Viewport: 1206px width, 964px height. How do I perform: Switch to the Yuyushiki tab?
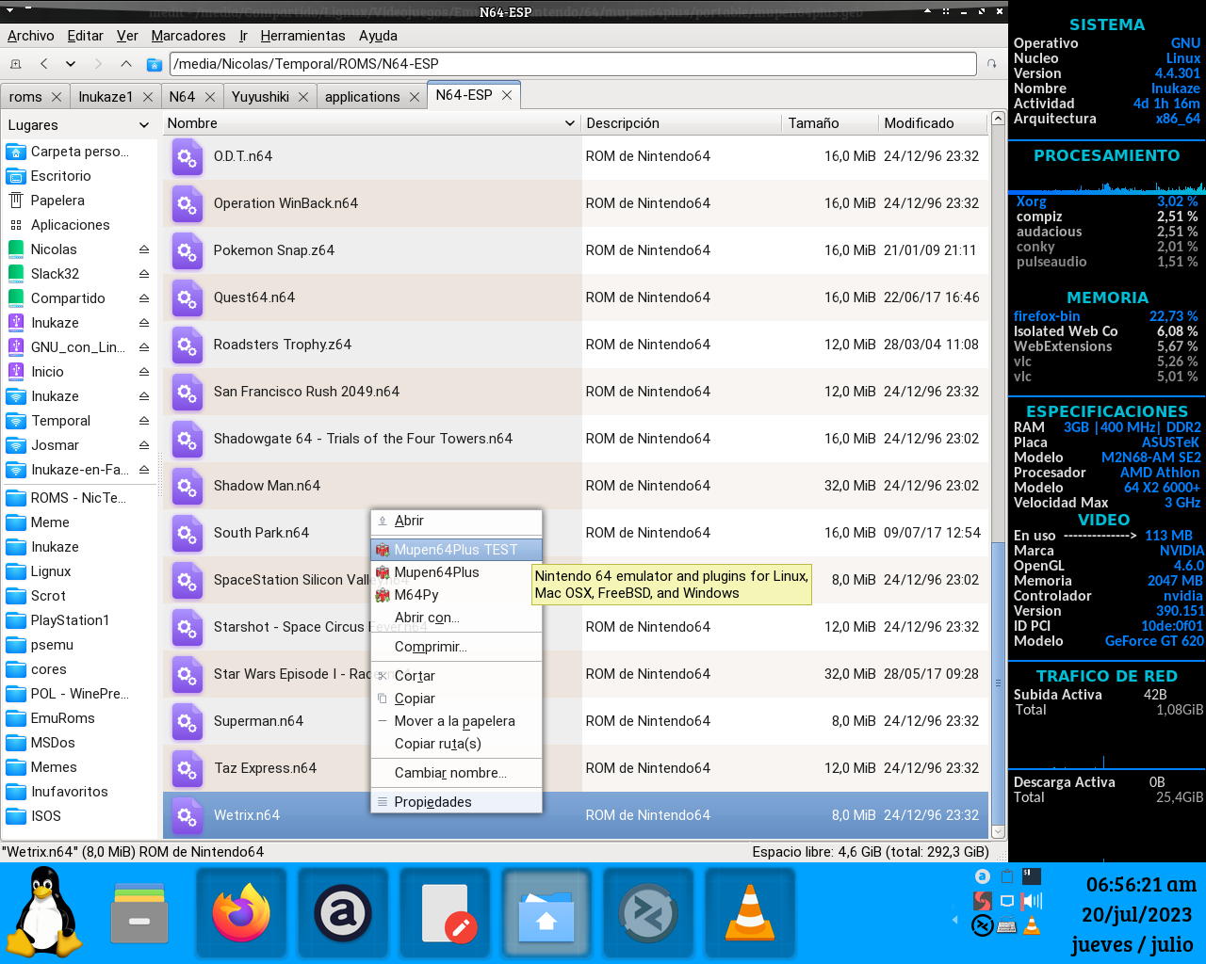coord(260,97)
